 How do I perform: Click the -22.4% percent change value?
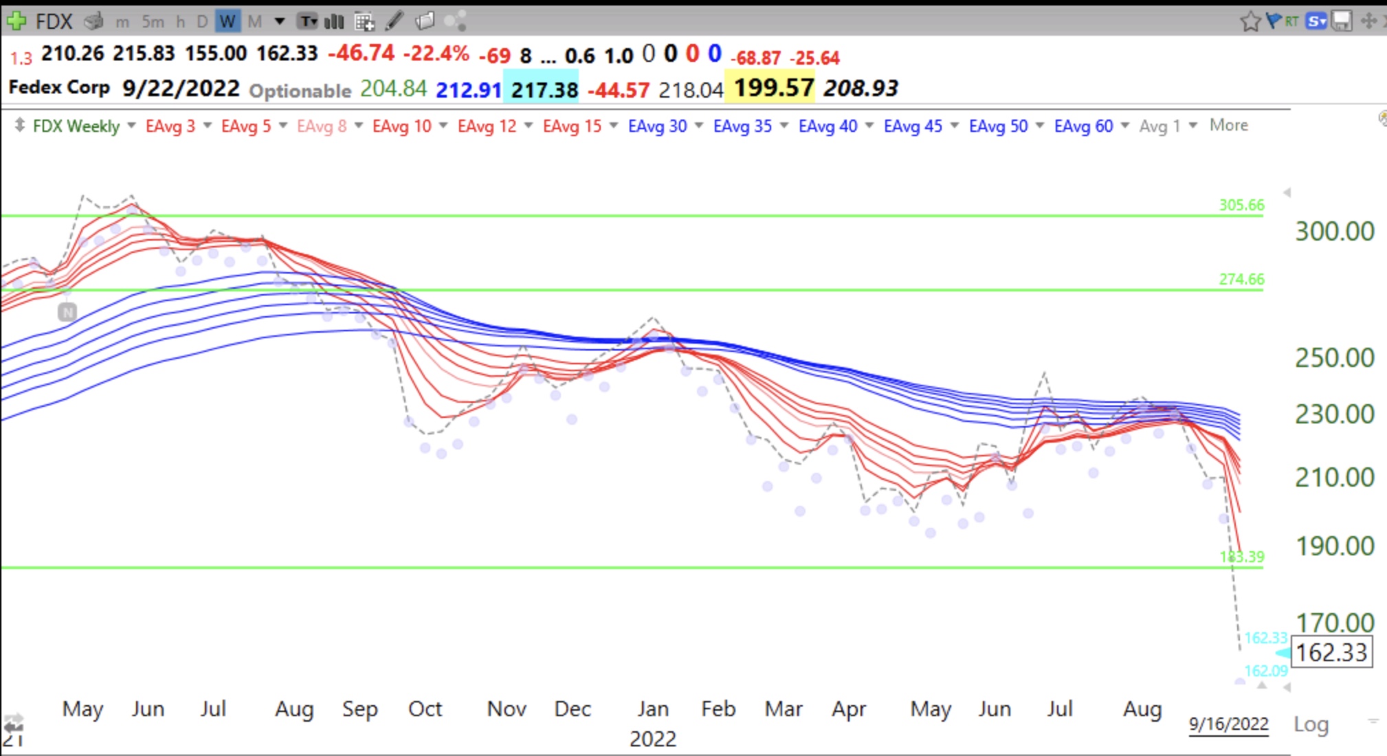436,54
